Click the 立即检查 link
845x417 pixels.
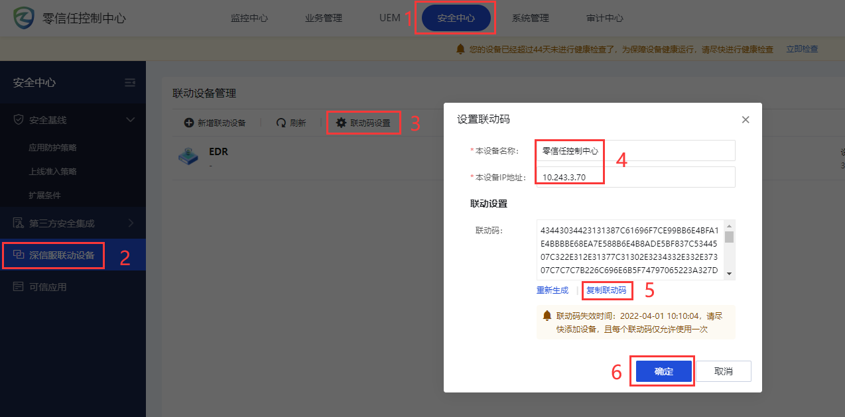click(802, 49)
